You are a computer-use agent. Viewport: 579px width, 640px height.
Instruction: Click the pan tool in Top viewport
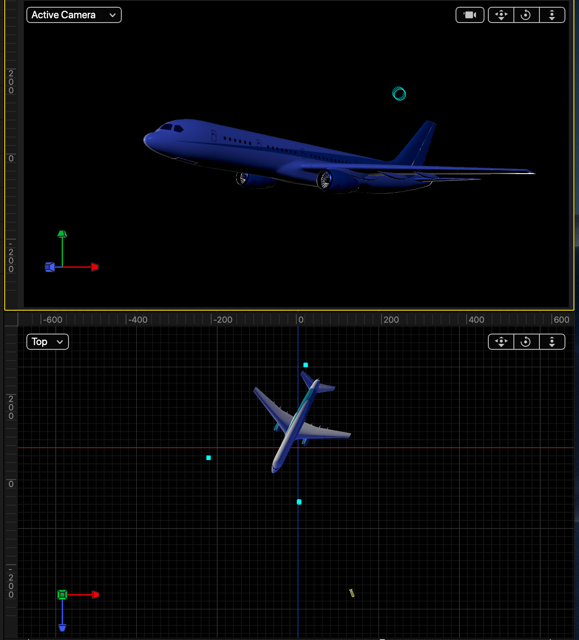tap(501, 342)
